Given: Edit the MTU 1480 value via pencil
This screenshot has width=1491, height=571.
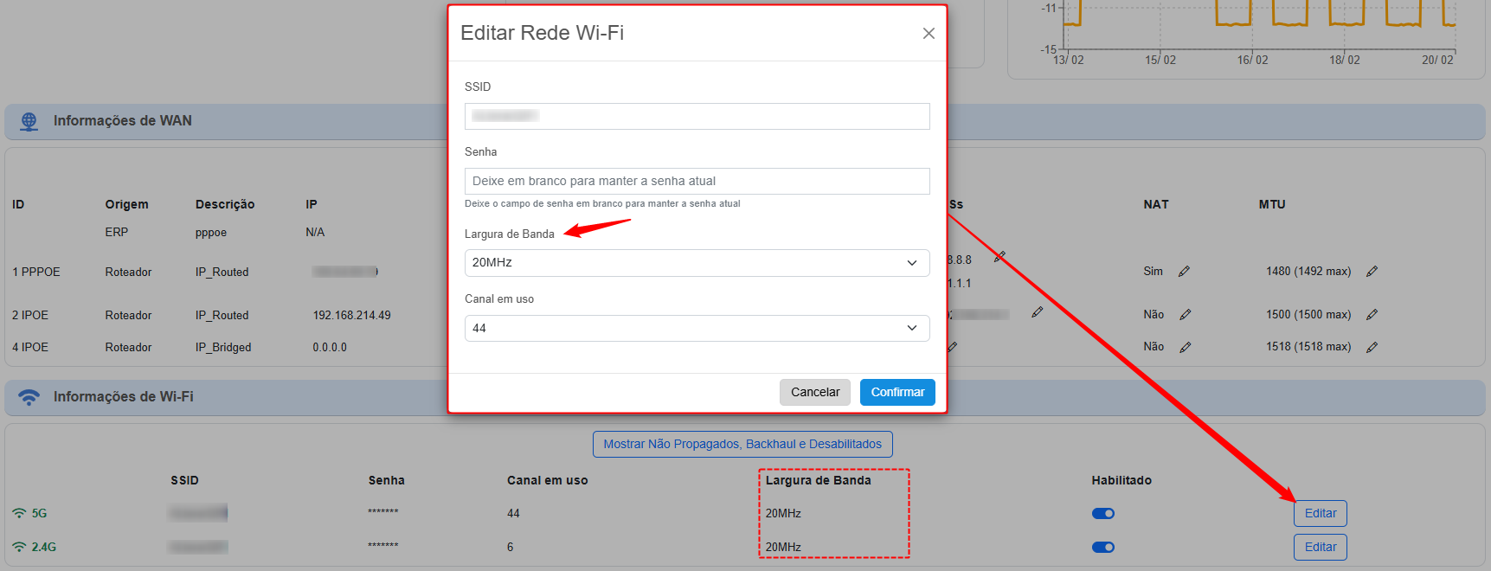Looking at the screenshot, I should click(1372, 272).
